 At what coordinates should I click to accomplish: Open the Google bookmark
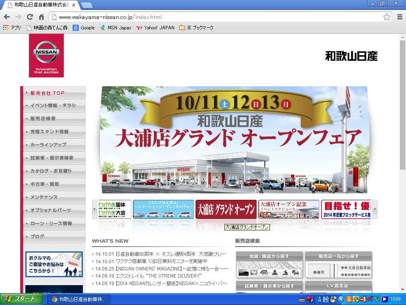[84, 27]
